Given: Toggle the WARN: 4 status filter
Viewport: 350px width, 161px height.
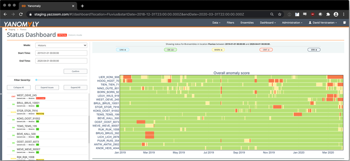Looking at the screenshot, I should pyautogui.click(x=218, y=50).
